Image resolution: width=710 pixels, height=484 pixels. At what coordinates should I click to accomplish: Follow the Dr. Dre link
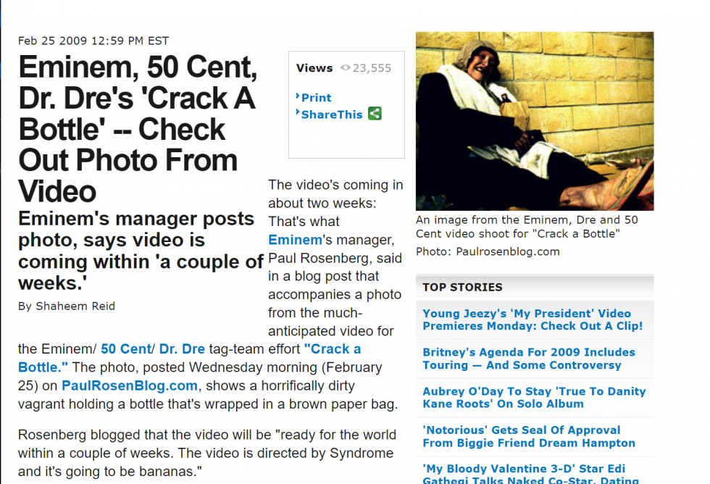[x=182, y=349]
